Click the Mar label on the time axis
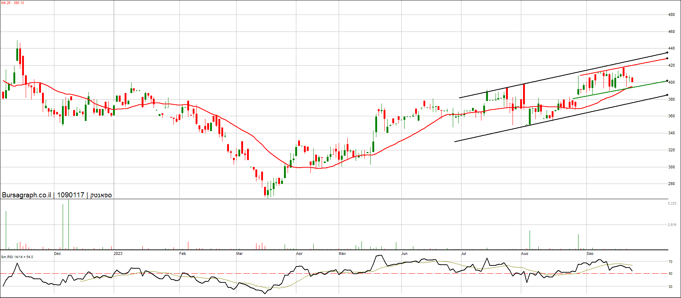This screenshot has height=298, width=681. coord(239,253)
